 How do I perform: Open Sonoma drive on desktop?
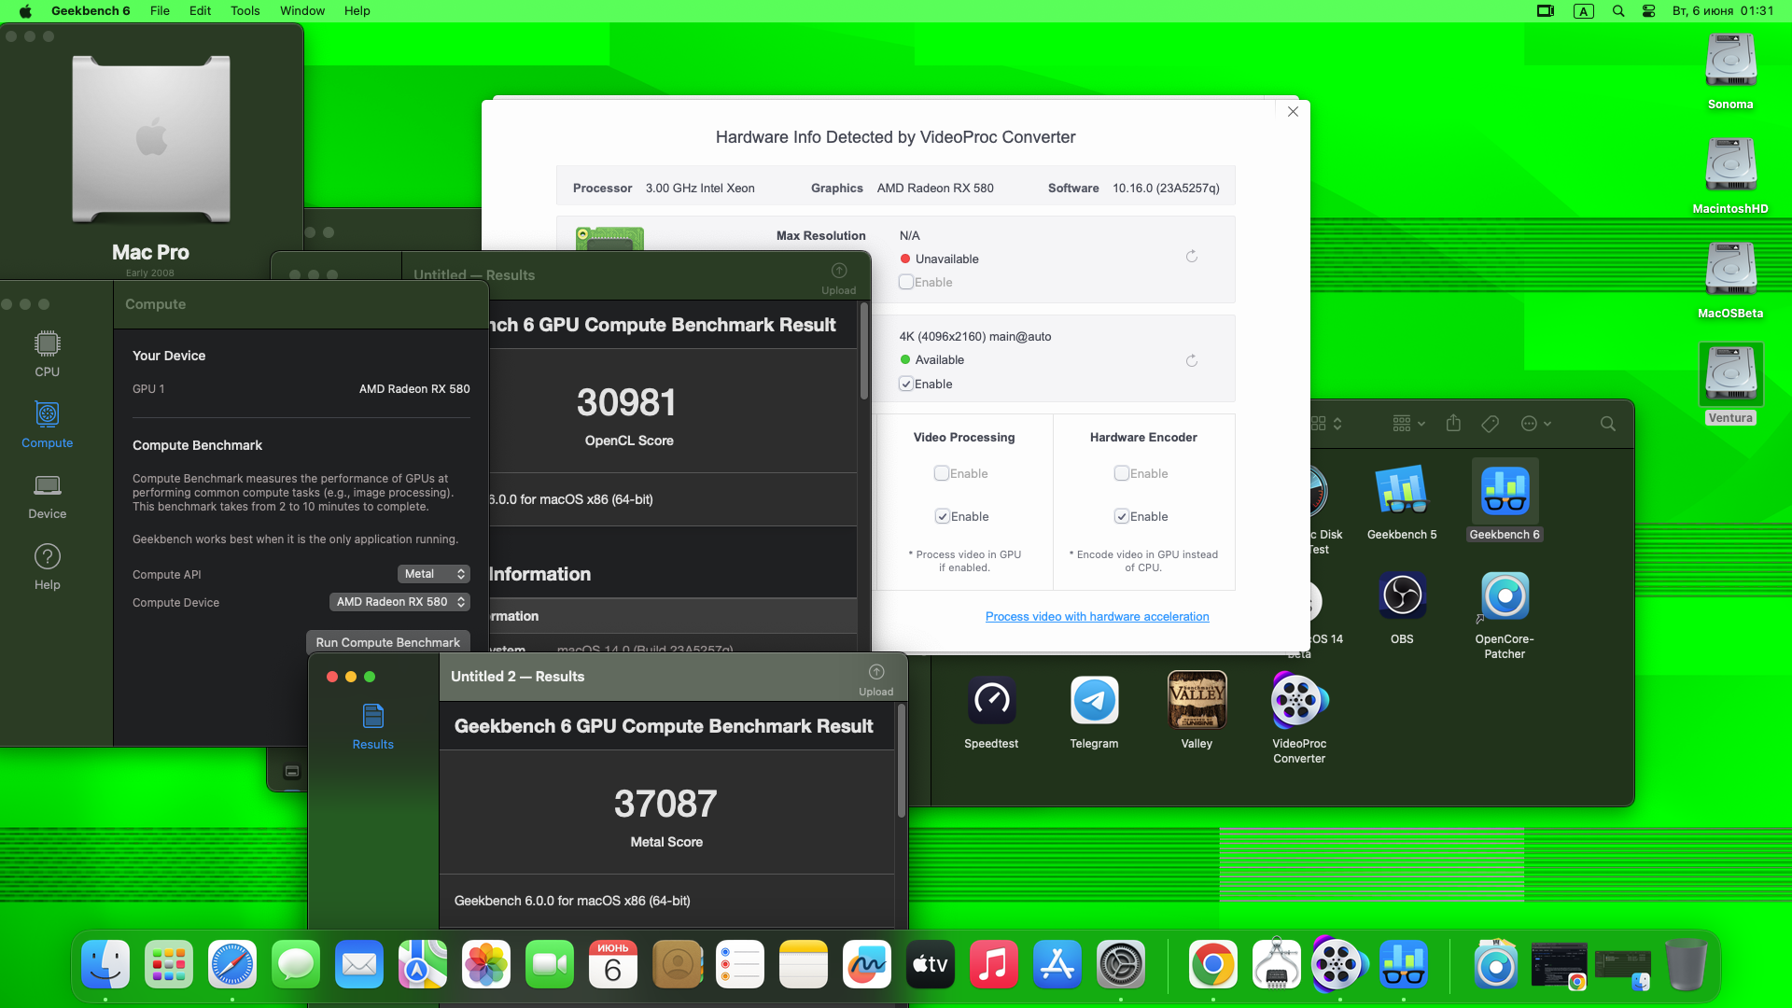point(1730,71)
